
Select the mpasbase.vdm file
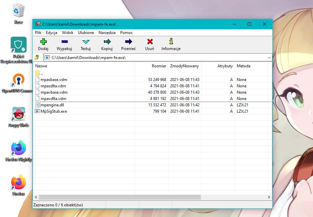[54, 80]
